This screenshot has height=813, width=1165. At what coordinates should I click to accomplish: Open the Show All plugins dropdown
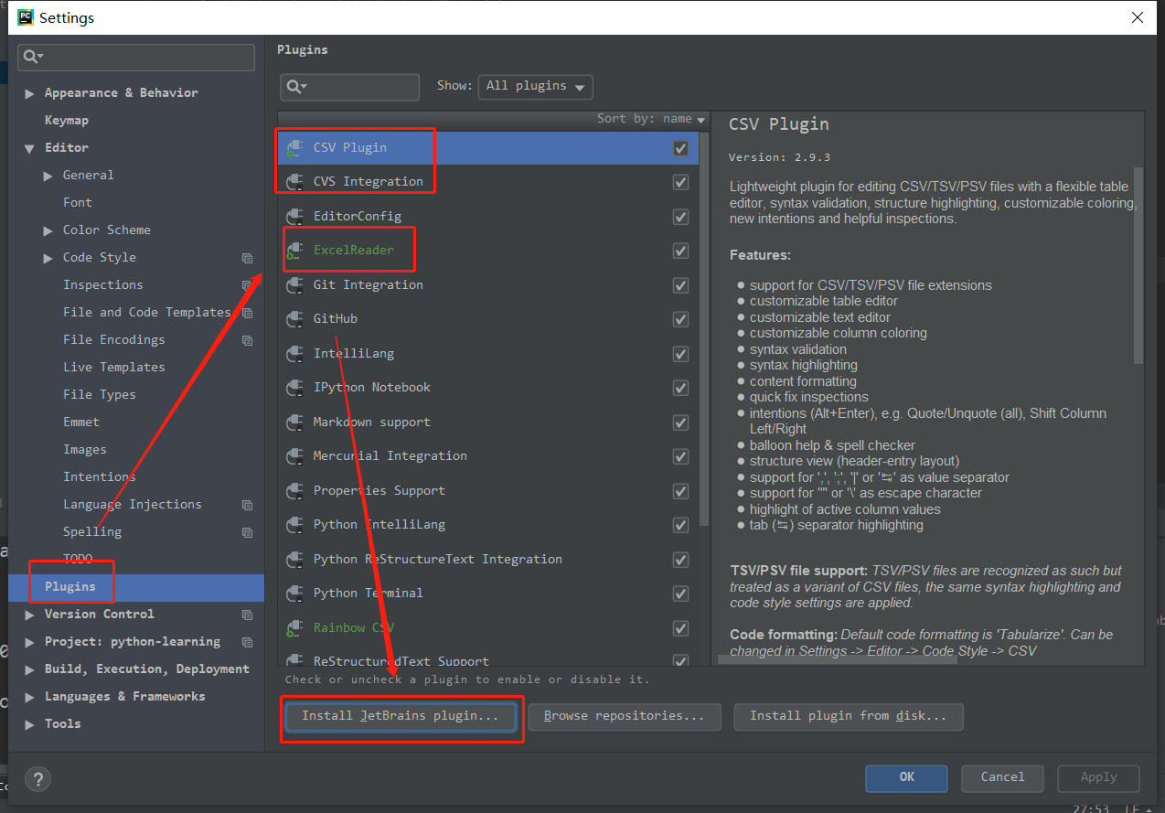pos(536,86)
